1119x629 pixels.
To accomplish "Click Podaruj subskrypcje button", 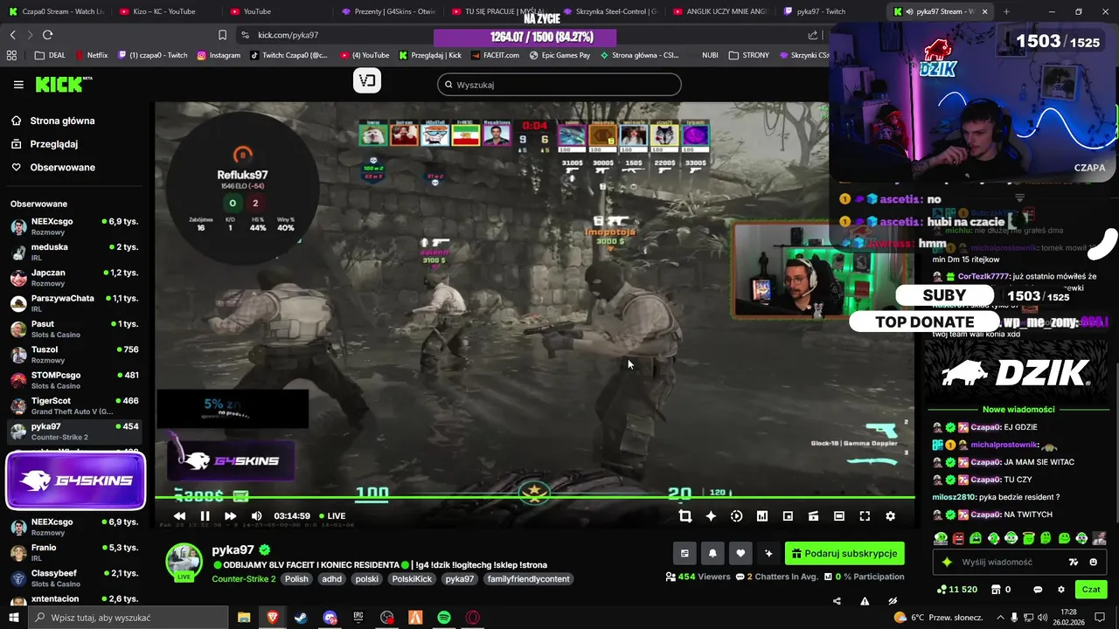I will coord(844,553).
